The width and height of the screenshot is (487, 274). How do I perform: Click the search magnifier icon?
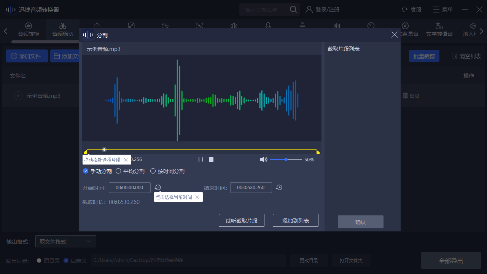pyautogui.click(x=293, y=10)
